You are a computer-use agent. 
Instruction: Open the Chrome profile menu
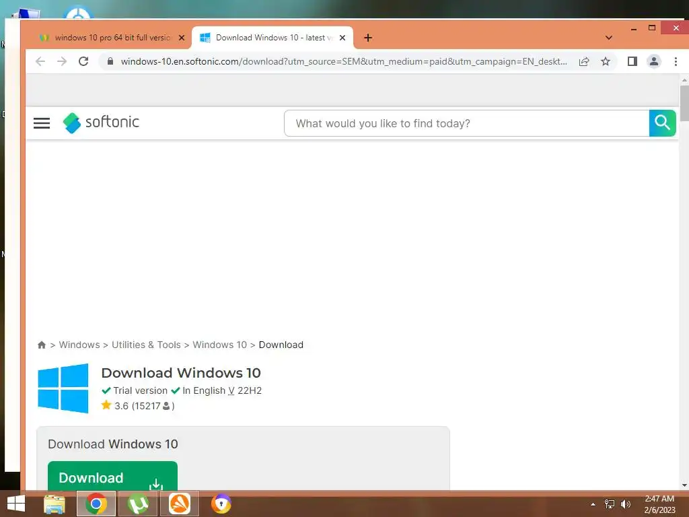pyautogui.click(x=654, y=61)
